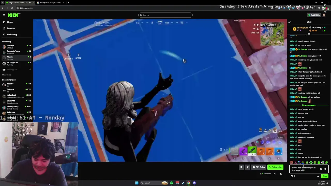Open the user profile avatar menu
The width and height of the screenshot is (331, 186).
point(324,15)
